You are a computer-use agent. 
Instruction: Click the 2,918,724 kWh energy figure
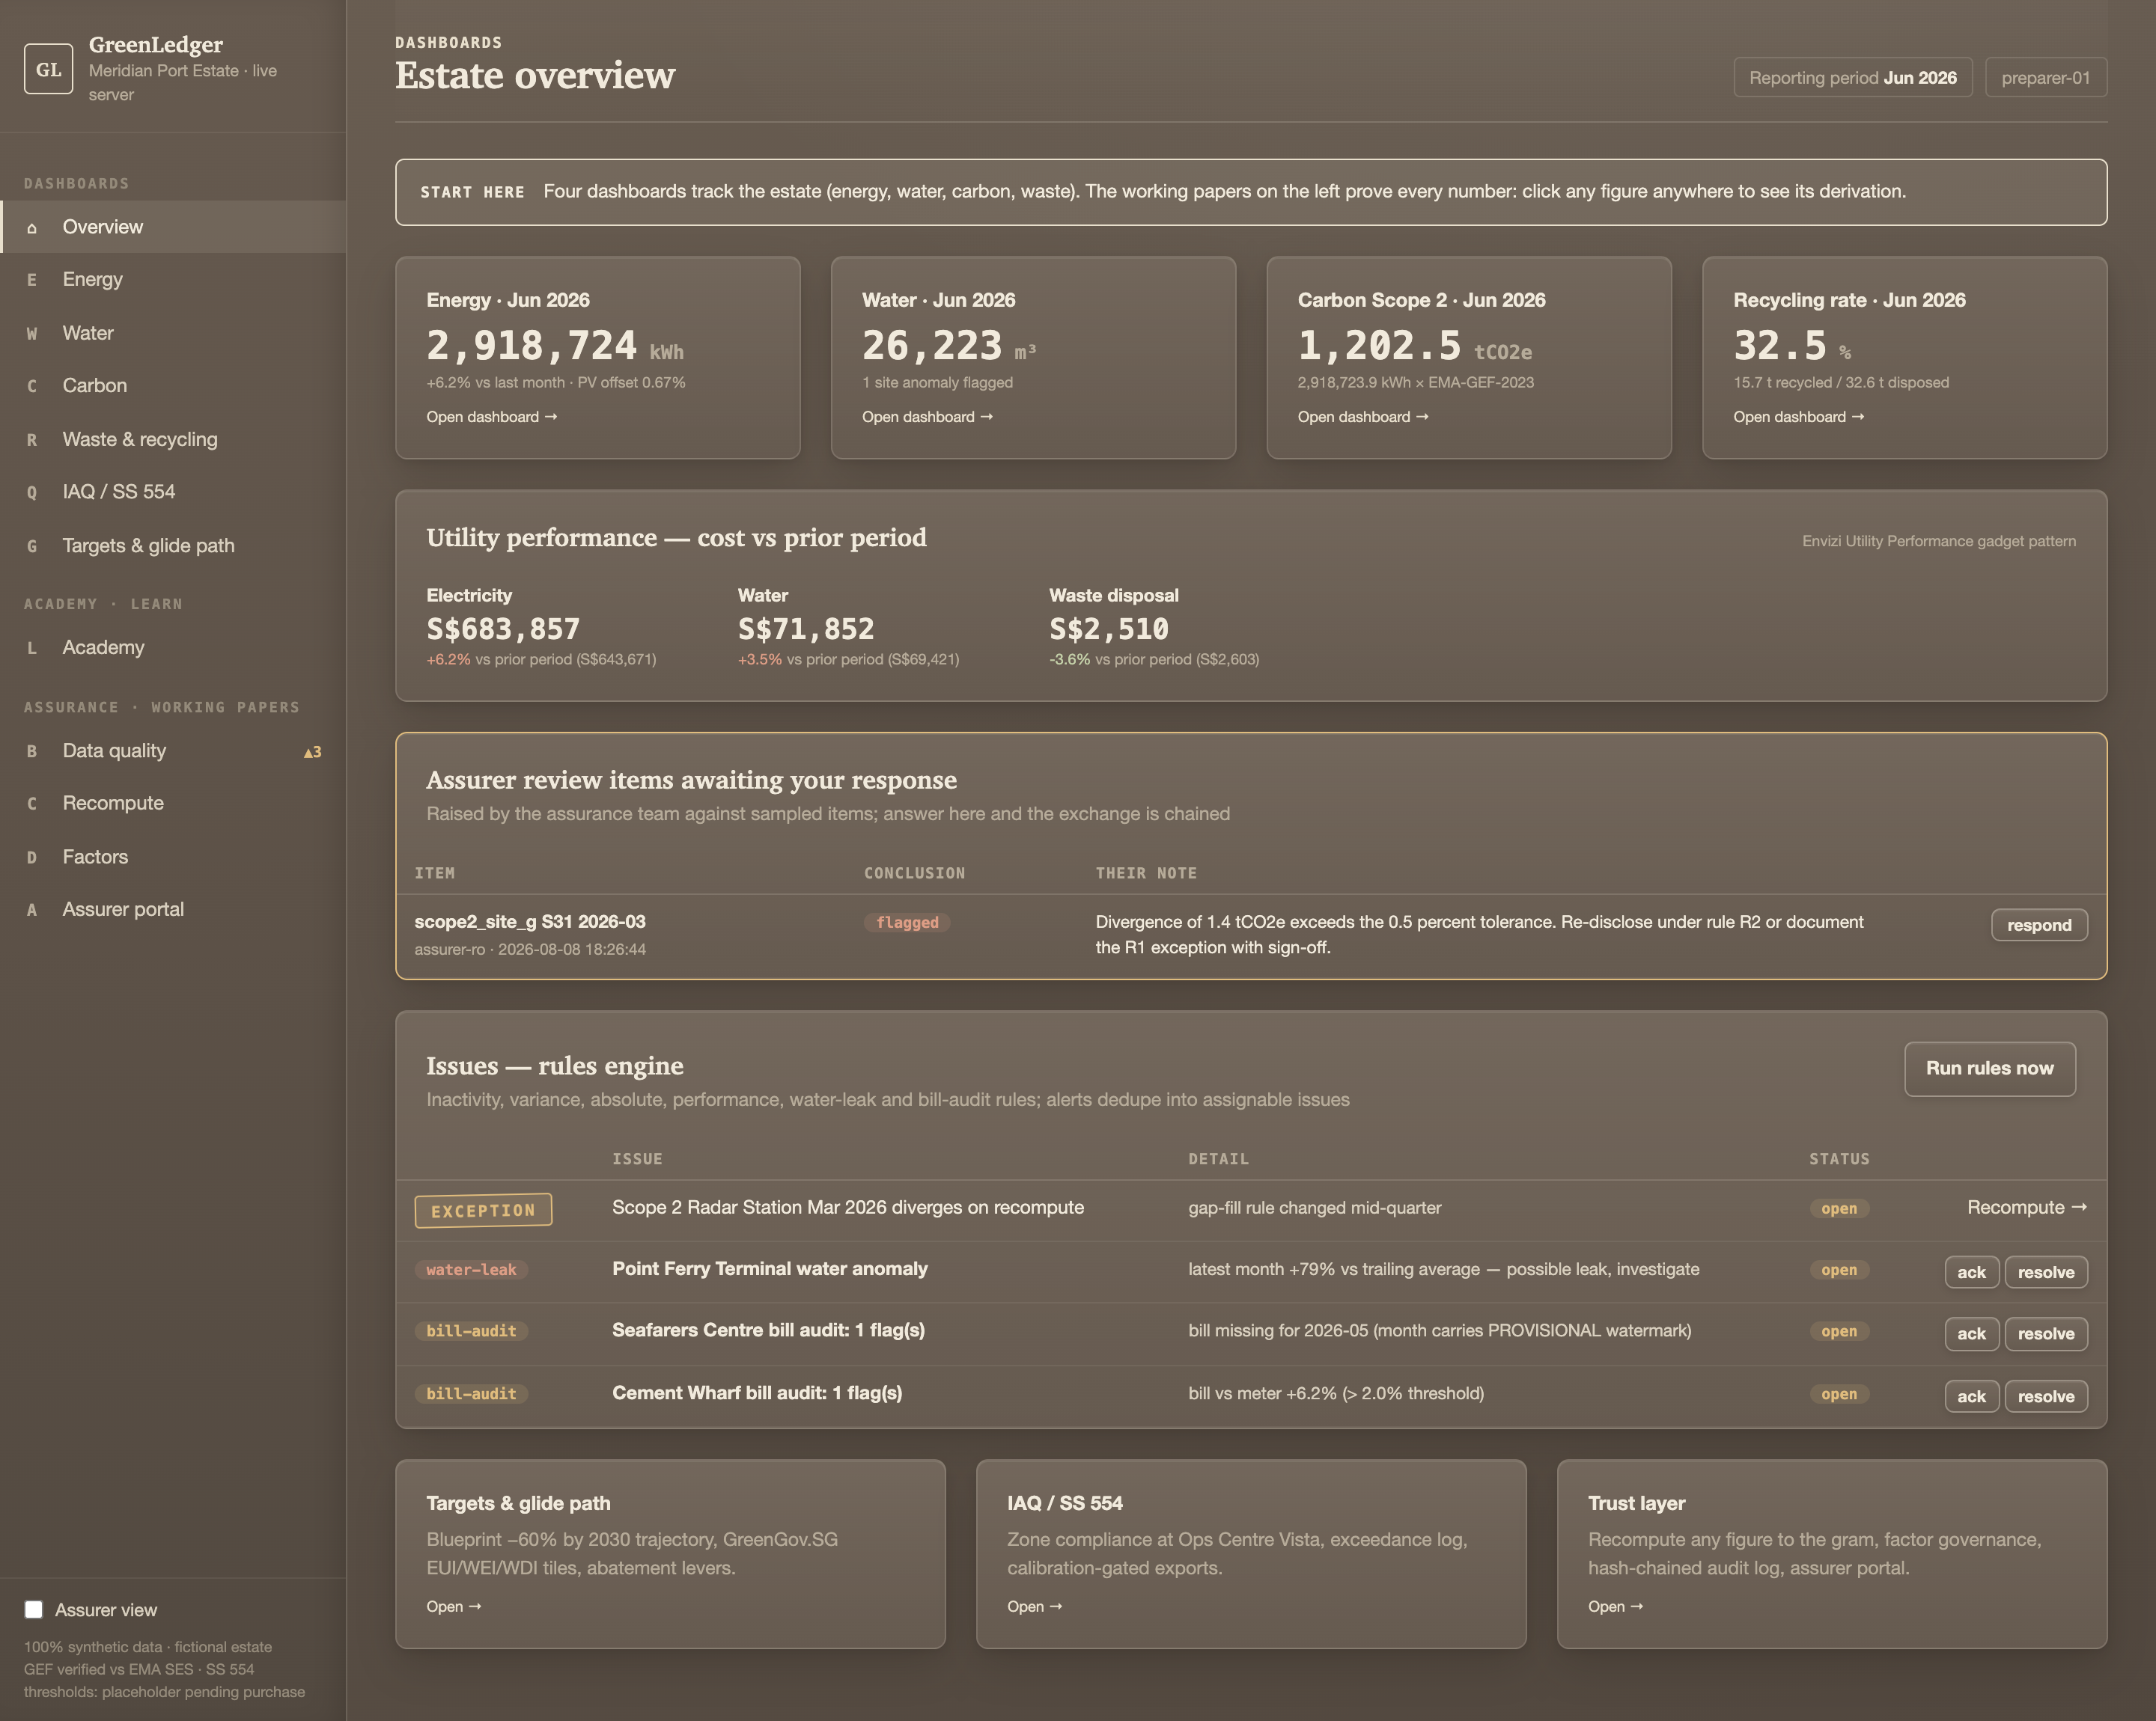click(x=555, y=346)
